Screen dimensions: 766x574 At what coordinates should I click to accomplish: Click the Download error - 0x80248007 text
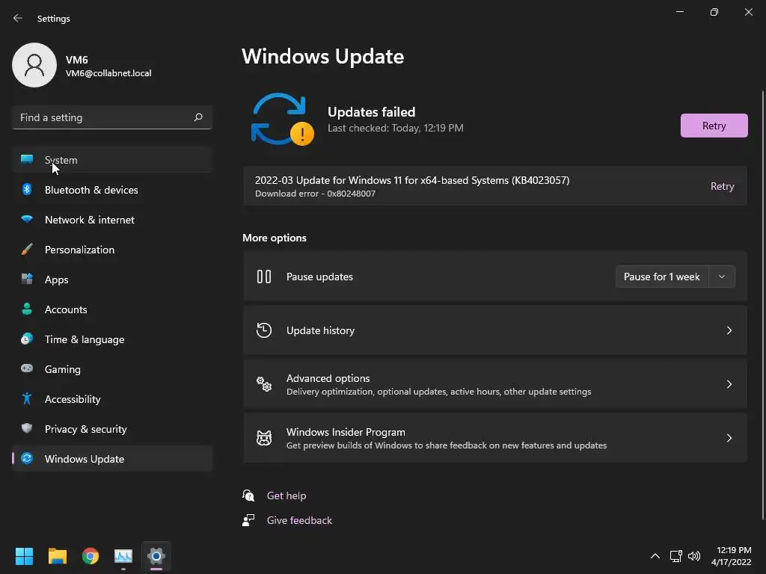(315, 194)
